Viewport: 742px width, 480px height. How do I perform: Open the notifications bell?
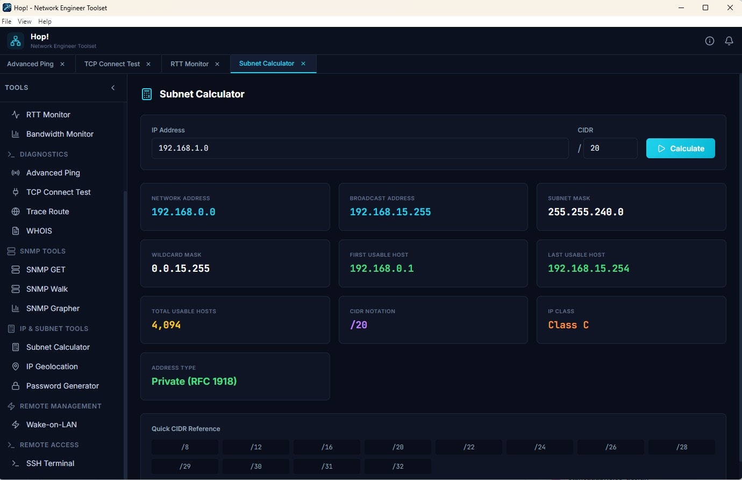(729, 40)
